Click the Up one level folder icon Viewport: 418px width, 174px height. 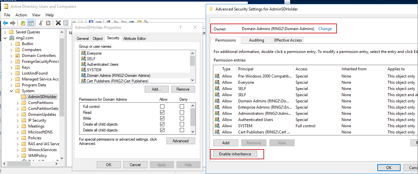[x=23, y=23]
